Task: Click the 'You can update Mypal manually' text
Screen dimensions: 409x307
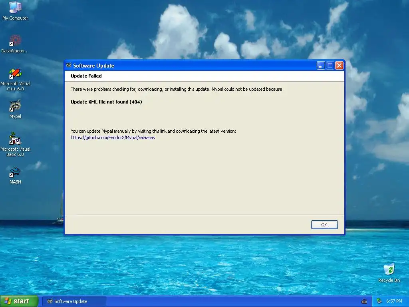Action: click(153, 131)
